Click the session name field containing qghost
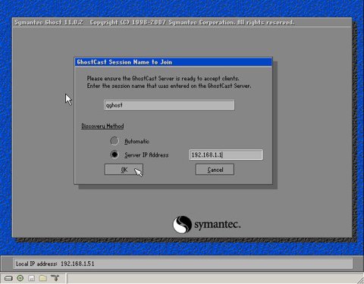364x284 pixels. coord(169,105)
